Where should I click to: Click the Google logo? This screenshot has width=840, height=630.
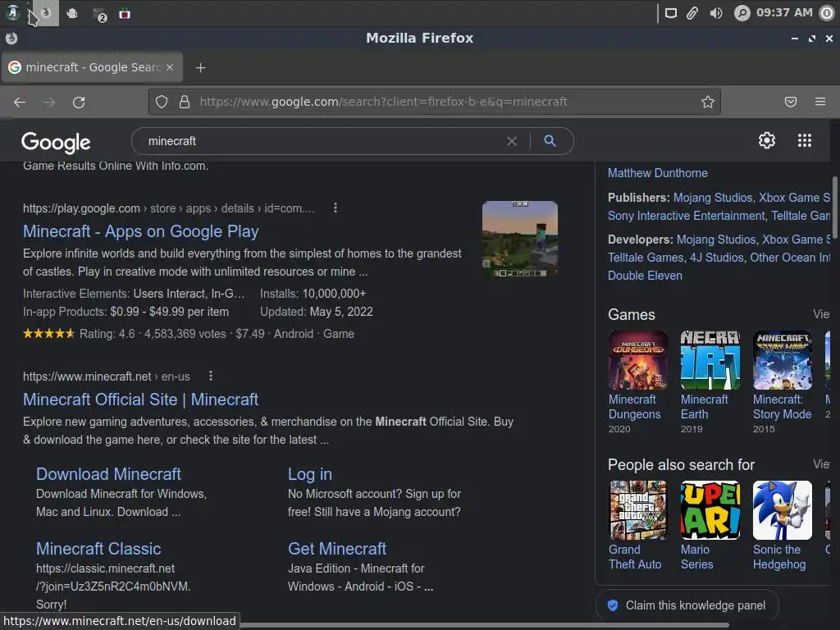click(56, 143)
